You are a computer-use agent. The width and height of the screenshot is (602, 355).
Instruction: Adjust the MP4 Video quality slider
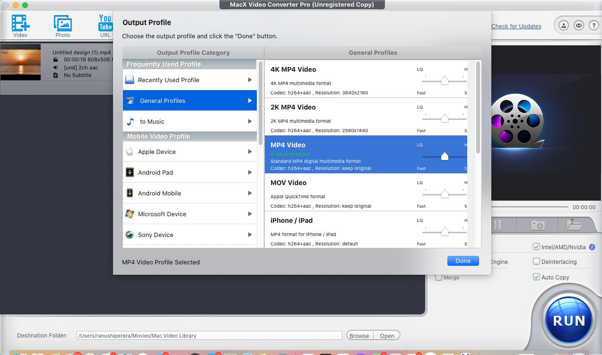pyautogui.click(x=445, y=156)
